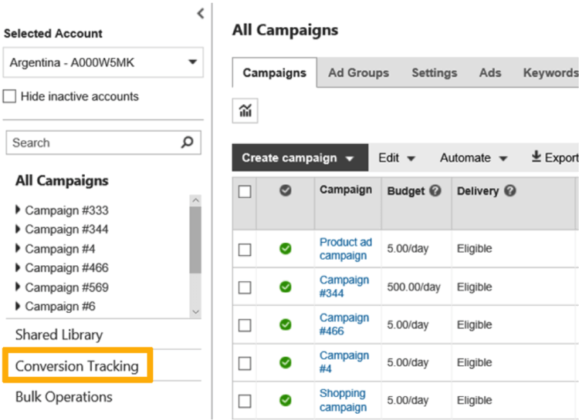Tick the checkbox for Campaign #344 row
Viewport: 579px width, 420px height.
(245, 287)
